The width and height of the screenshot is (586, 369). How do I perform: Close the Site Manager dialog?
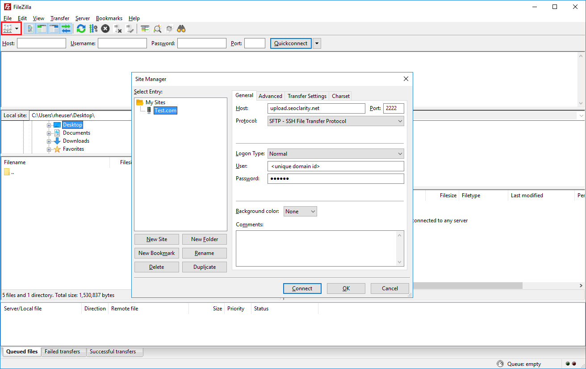point(406,79)
